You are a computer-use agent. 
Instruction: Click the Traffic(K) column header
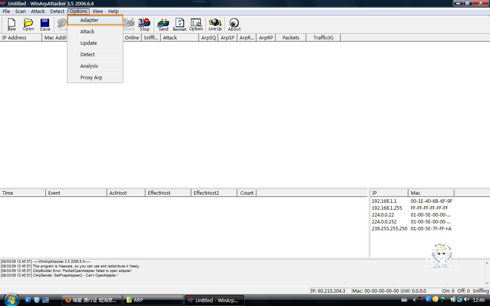(x=323, y=37)
